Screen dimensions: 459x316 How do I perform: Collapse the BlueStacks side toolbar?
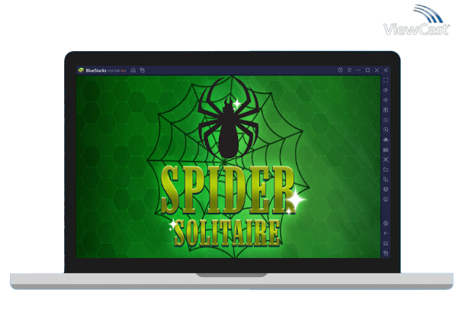(386, 70)
